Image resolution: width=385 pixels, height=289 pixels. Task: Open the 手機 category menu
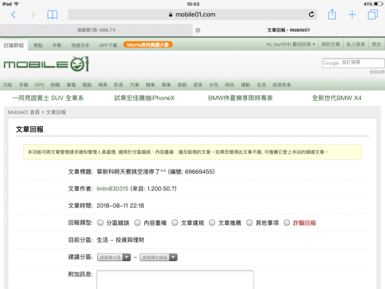click(24, 85)
